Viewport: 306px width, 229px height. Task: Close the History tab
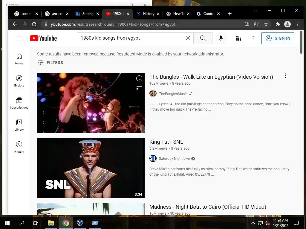tap(158, 14)
